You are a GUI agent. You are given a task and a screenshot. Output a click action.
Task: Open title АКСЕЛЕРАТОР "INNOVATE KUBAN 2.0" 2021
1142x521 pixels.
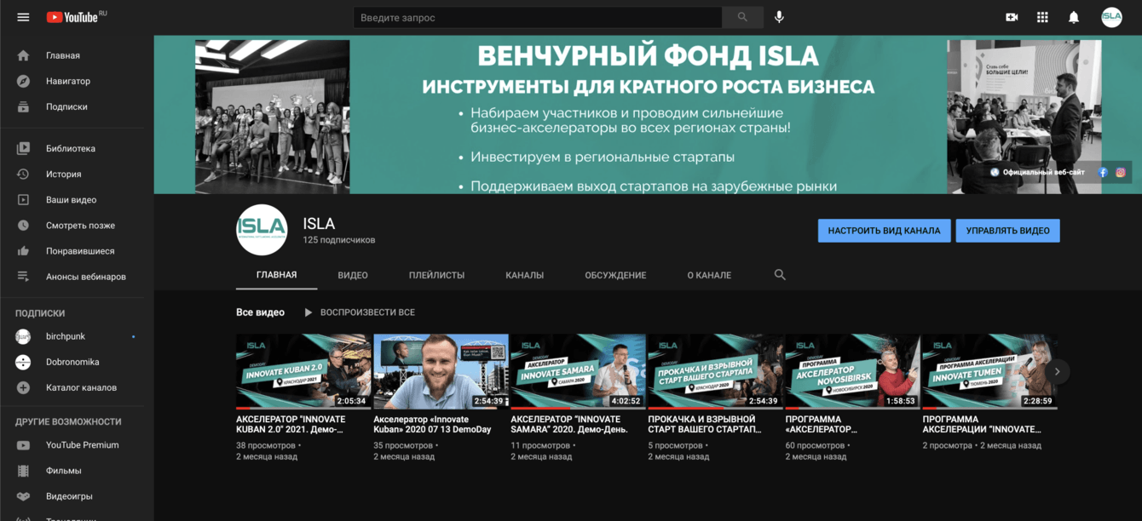pyautogui.click(x=291, y=425)
